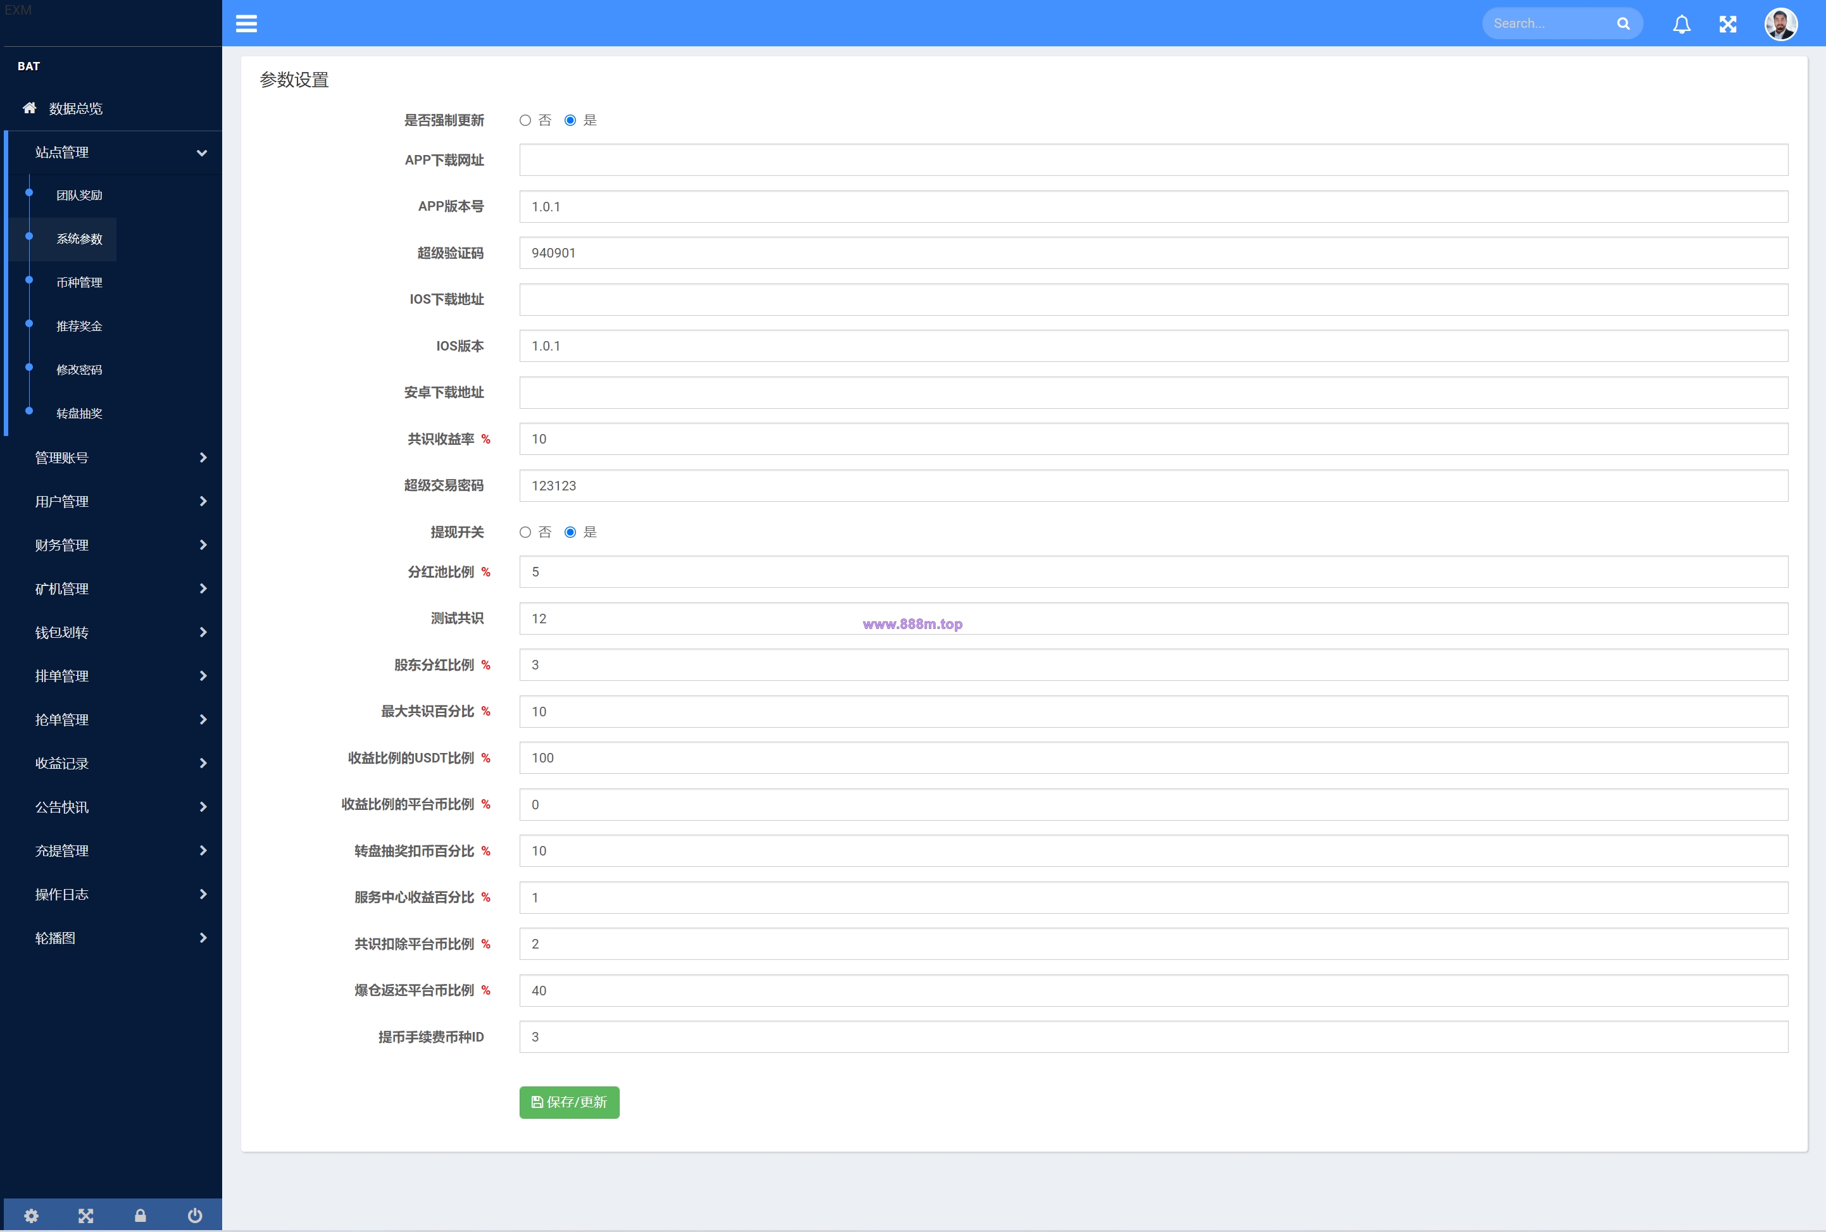This screenshot has width=1826, height=1232.
Task: Expand the 抢单管理 menu
Action: tap(113, 719)
